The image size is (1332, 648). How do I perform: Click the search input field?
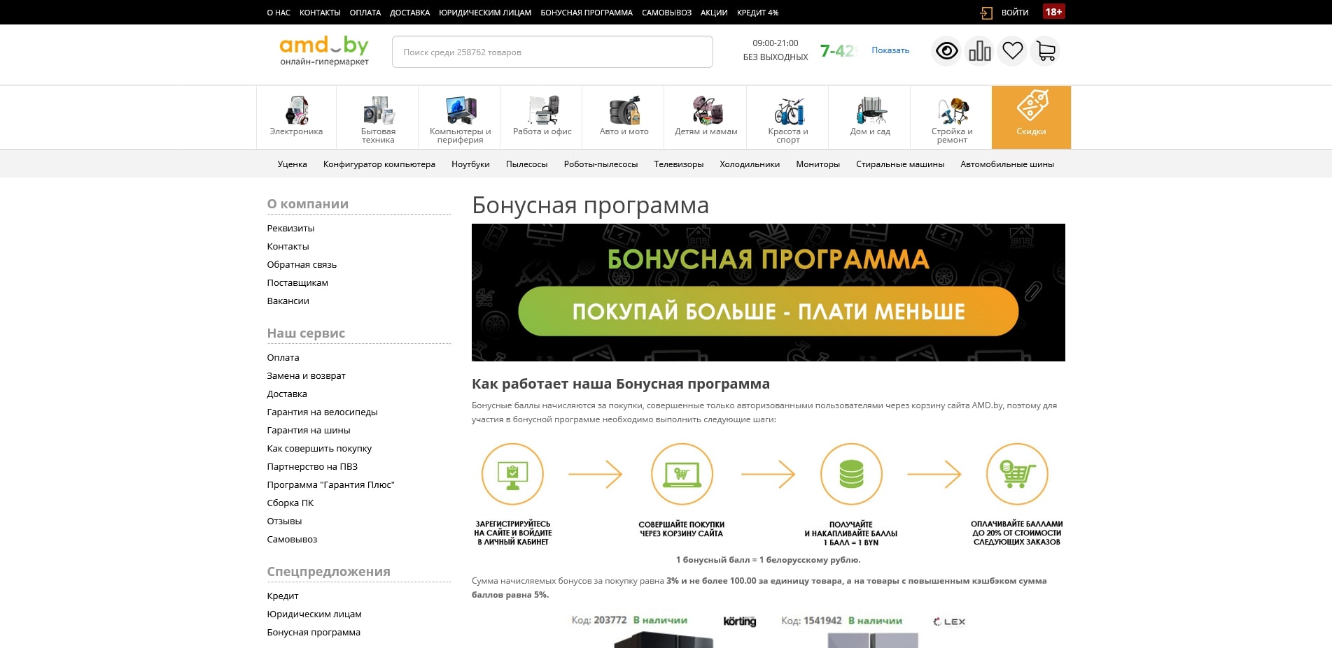(x=552, y=51)
